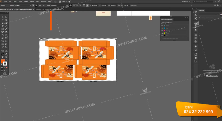Viewport: 222px width, 121px height.
Task: Select the Perspective Grid tool
Action: point(6,41)
